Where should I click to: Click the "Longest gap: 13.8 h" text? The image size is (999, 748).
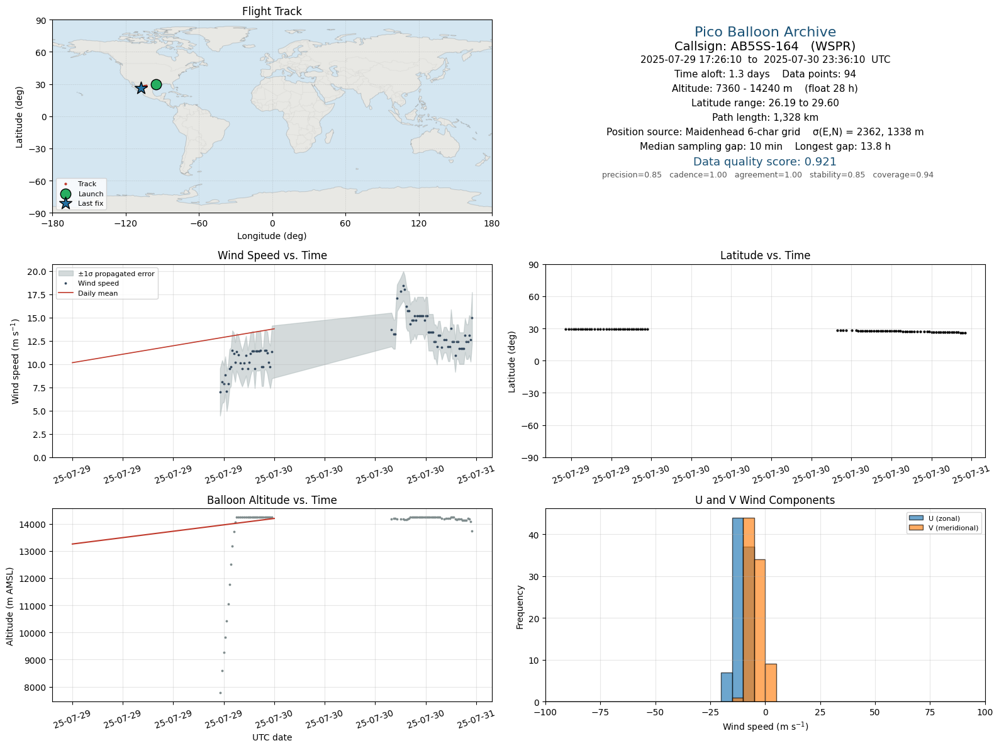click(843, 147)
